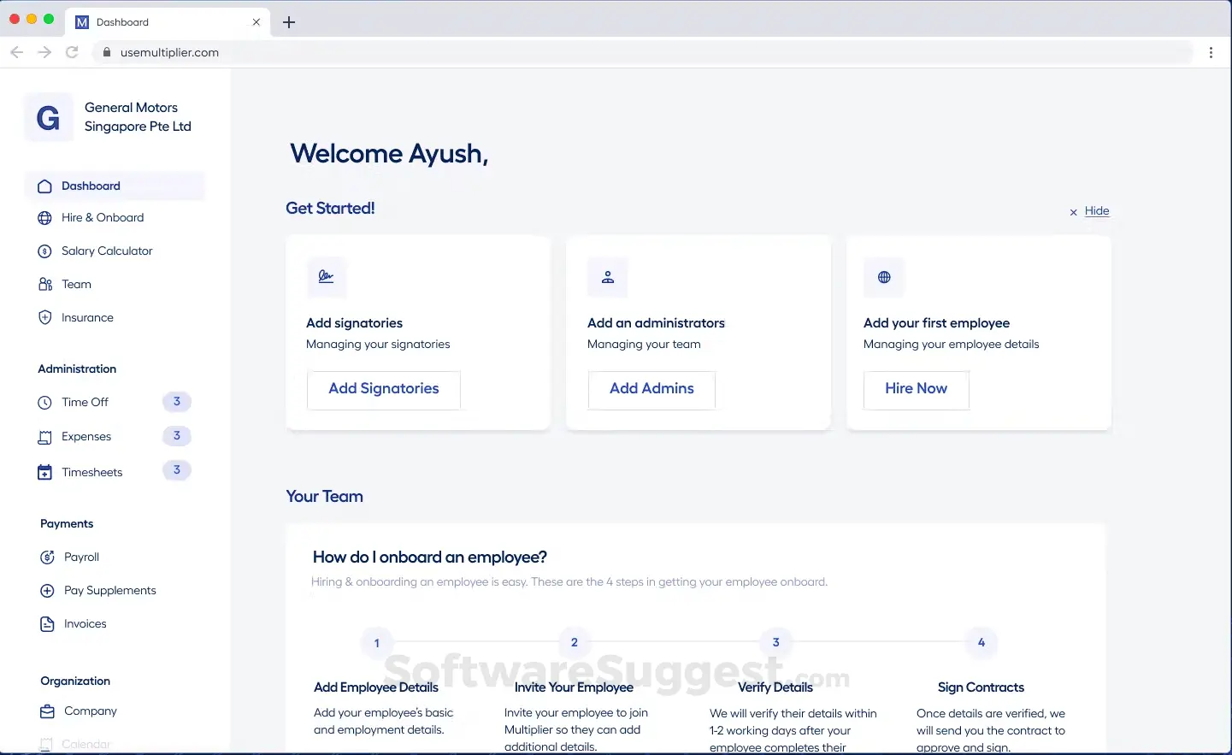Image resolution: width=1232 pixels, height=755 pixels.
Task: Click the person icon on administrators card
Action: click(x=608, y=277)
